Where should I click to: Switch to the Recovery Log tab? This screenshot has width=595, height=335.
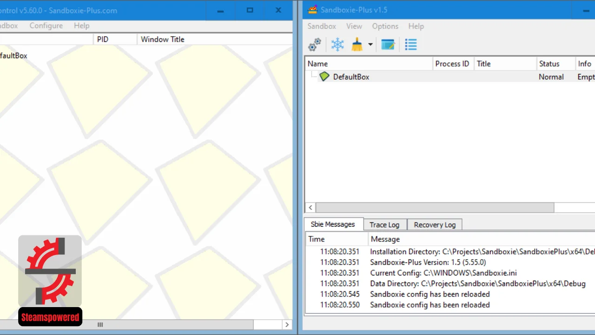click(x=435, y=225)
